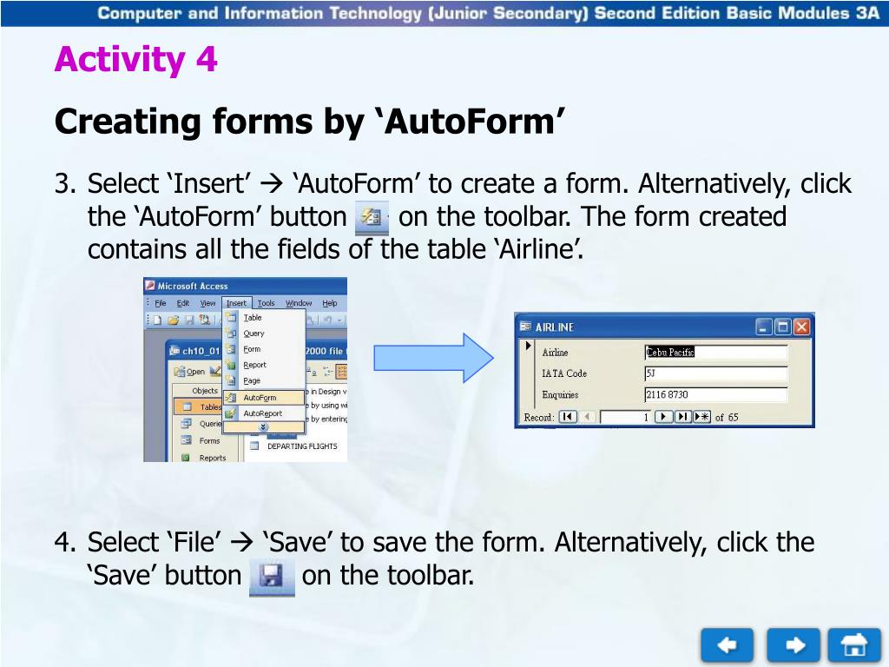The height and width of the screenshot is (667, 889).
Task: Go to the first record in AIRLINE form
Action: (x=568, y=417)
